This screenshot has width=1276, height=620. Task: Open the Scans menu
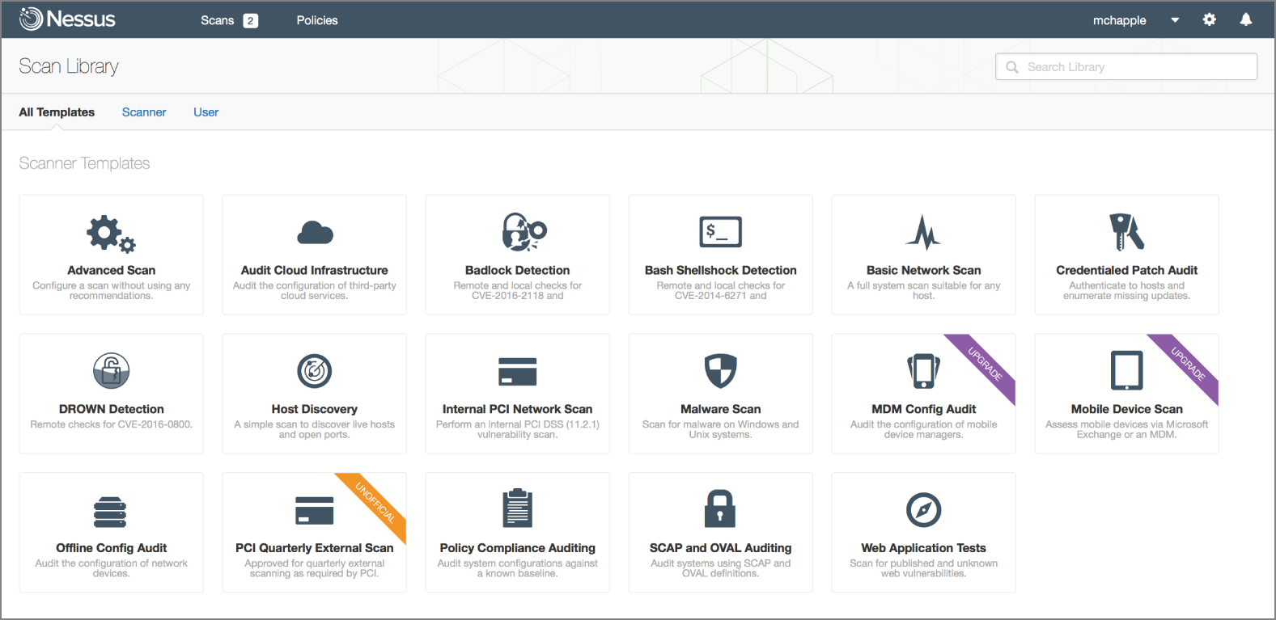(218, 20)
